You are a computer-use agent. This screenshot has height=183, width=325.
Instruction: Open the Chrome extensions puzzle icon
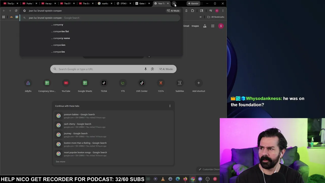click(x=192, y=11)
